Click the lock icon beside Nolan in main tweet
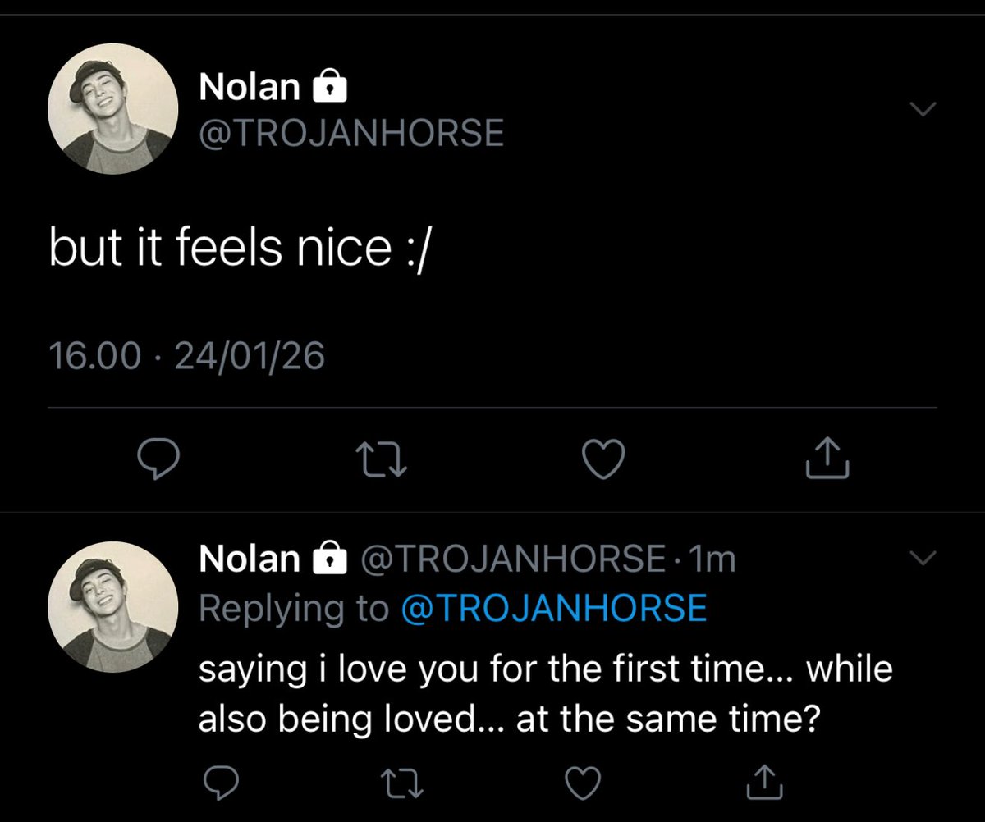This screenshot has height=822, width=985. tap(328, 87)
